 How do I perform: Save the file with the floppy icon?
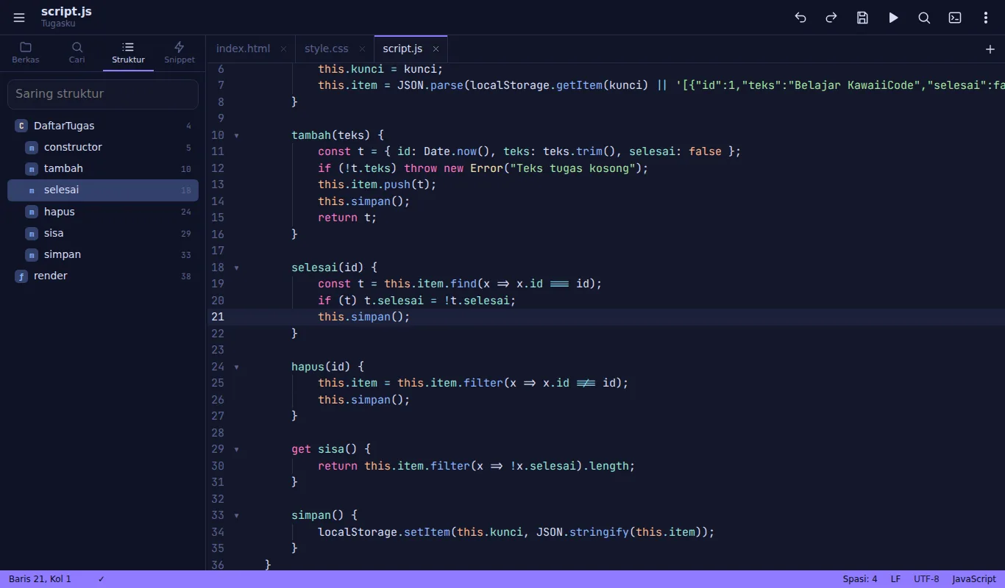[862, 18]
